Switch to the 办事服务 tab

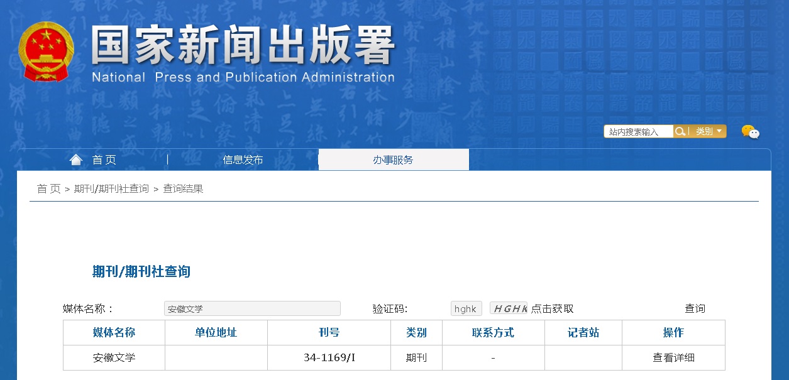394,160
